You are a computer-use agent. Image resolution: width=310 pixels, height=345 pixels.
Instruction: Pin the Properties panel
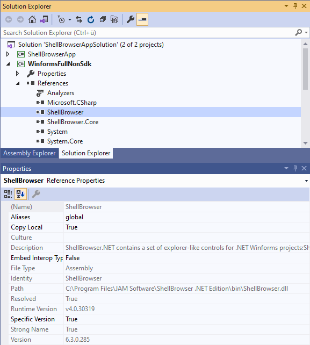[295, 168]
